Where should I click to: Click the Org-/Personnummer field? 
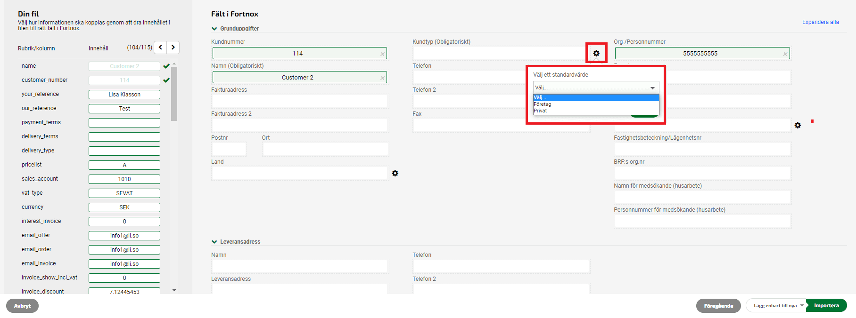click(702, 53)
